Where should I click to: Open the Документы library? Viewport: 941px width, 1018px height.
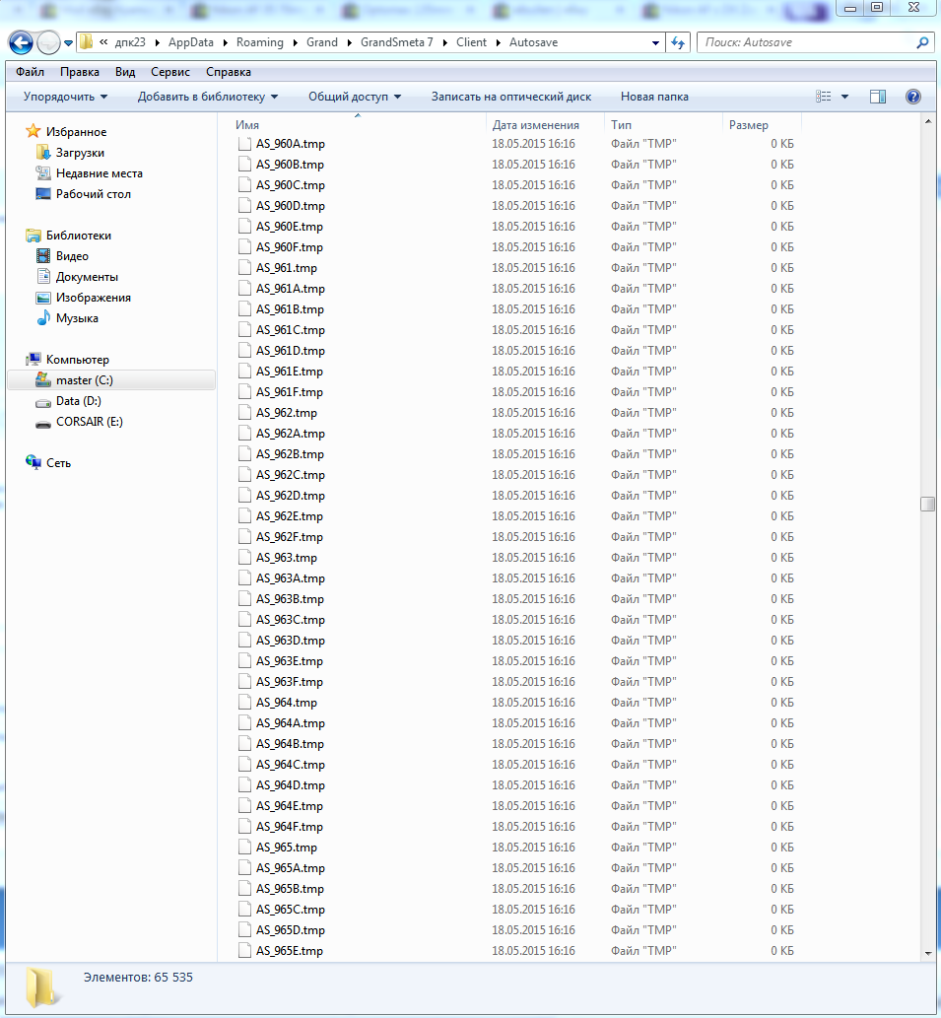click(x=87, y=277)
